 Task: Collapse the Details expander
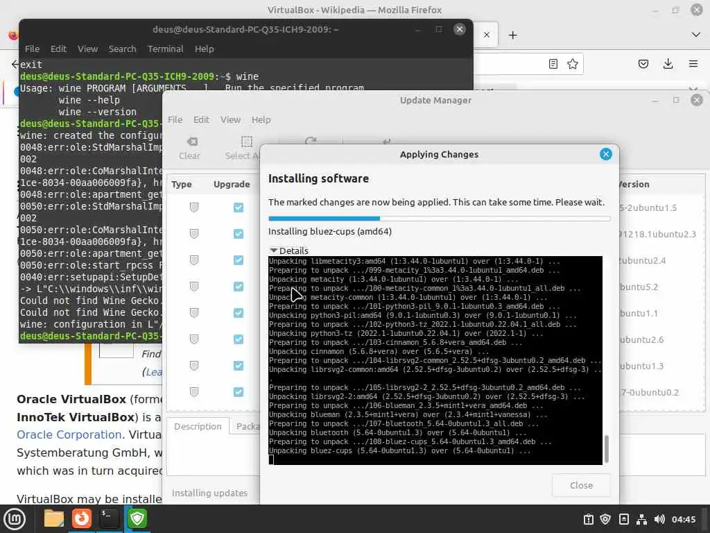tap(289, 251)
